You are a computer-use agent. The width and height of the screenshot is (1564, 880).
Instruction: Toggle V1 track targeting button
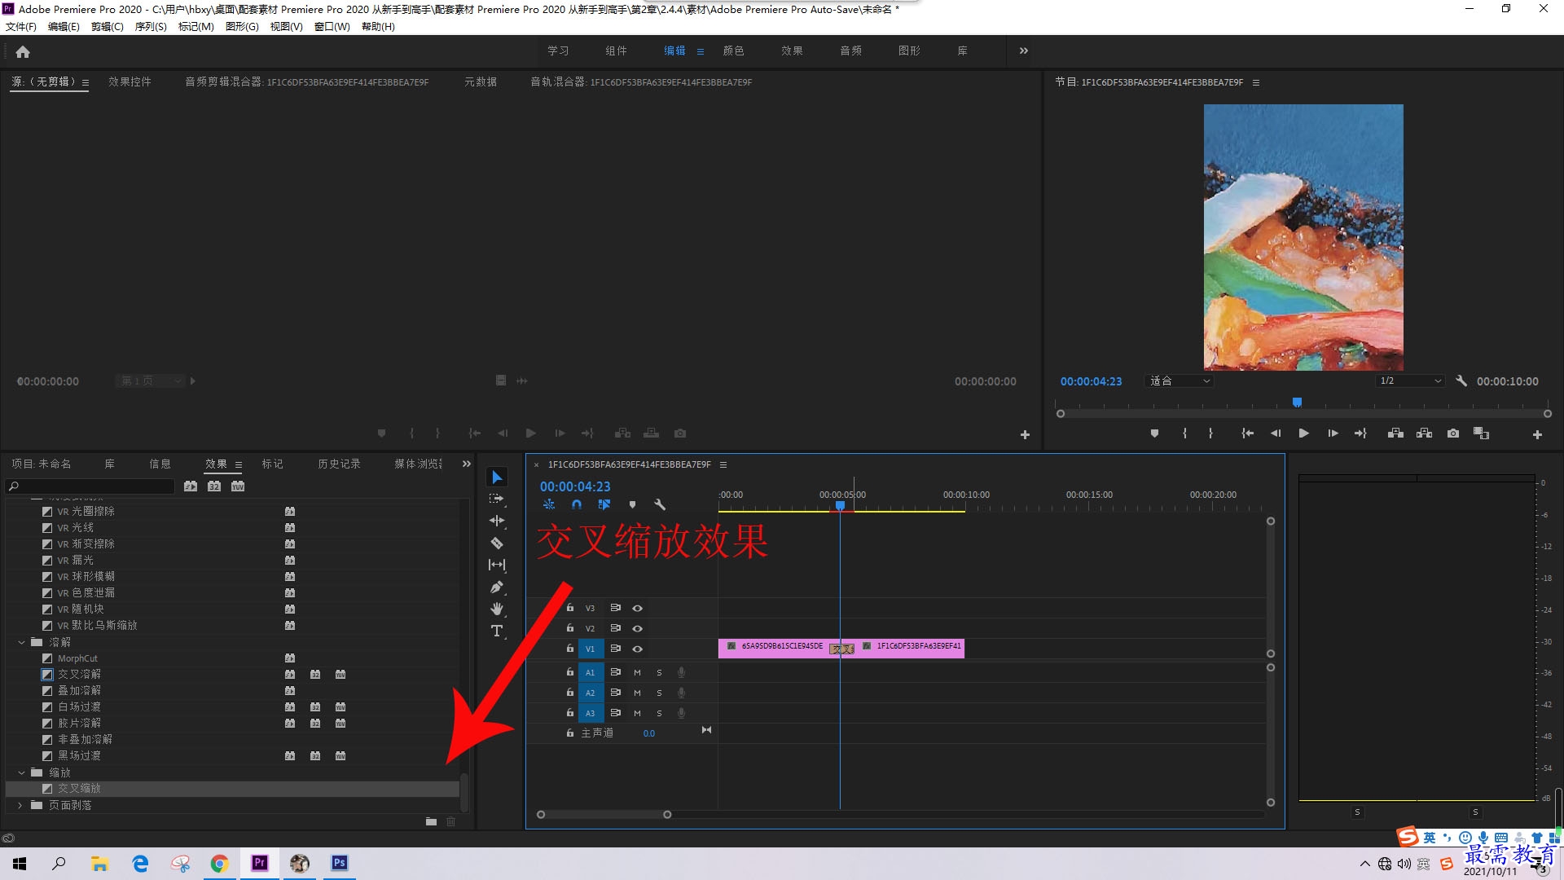tap(591, 649)
